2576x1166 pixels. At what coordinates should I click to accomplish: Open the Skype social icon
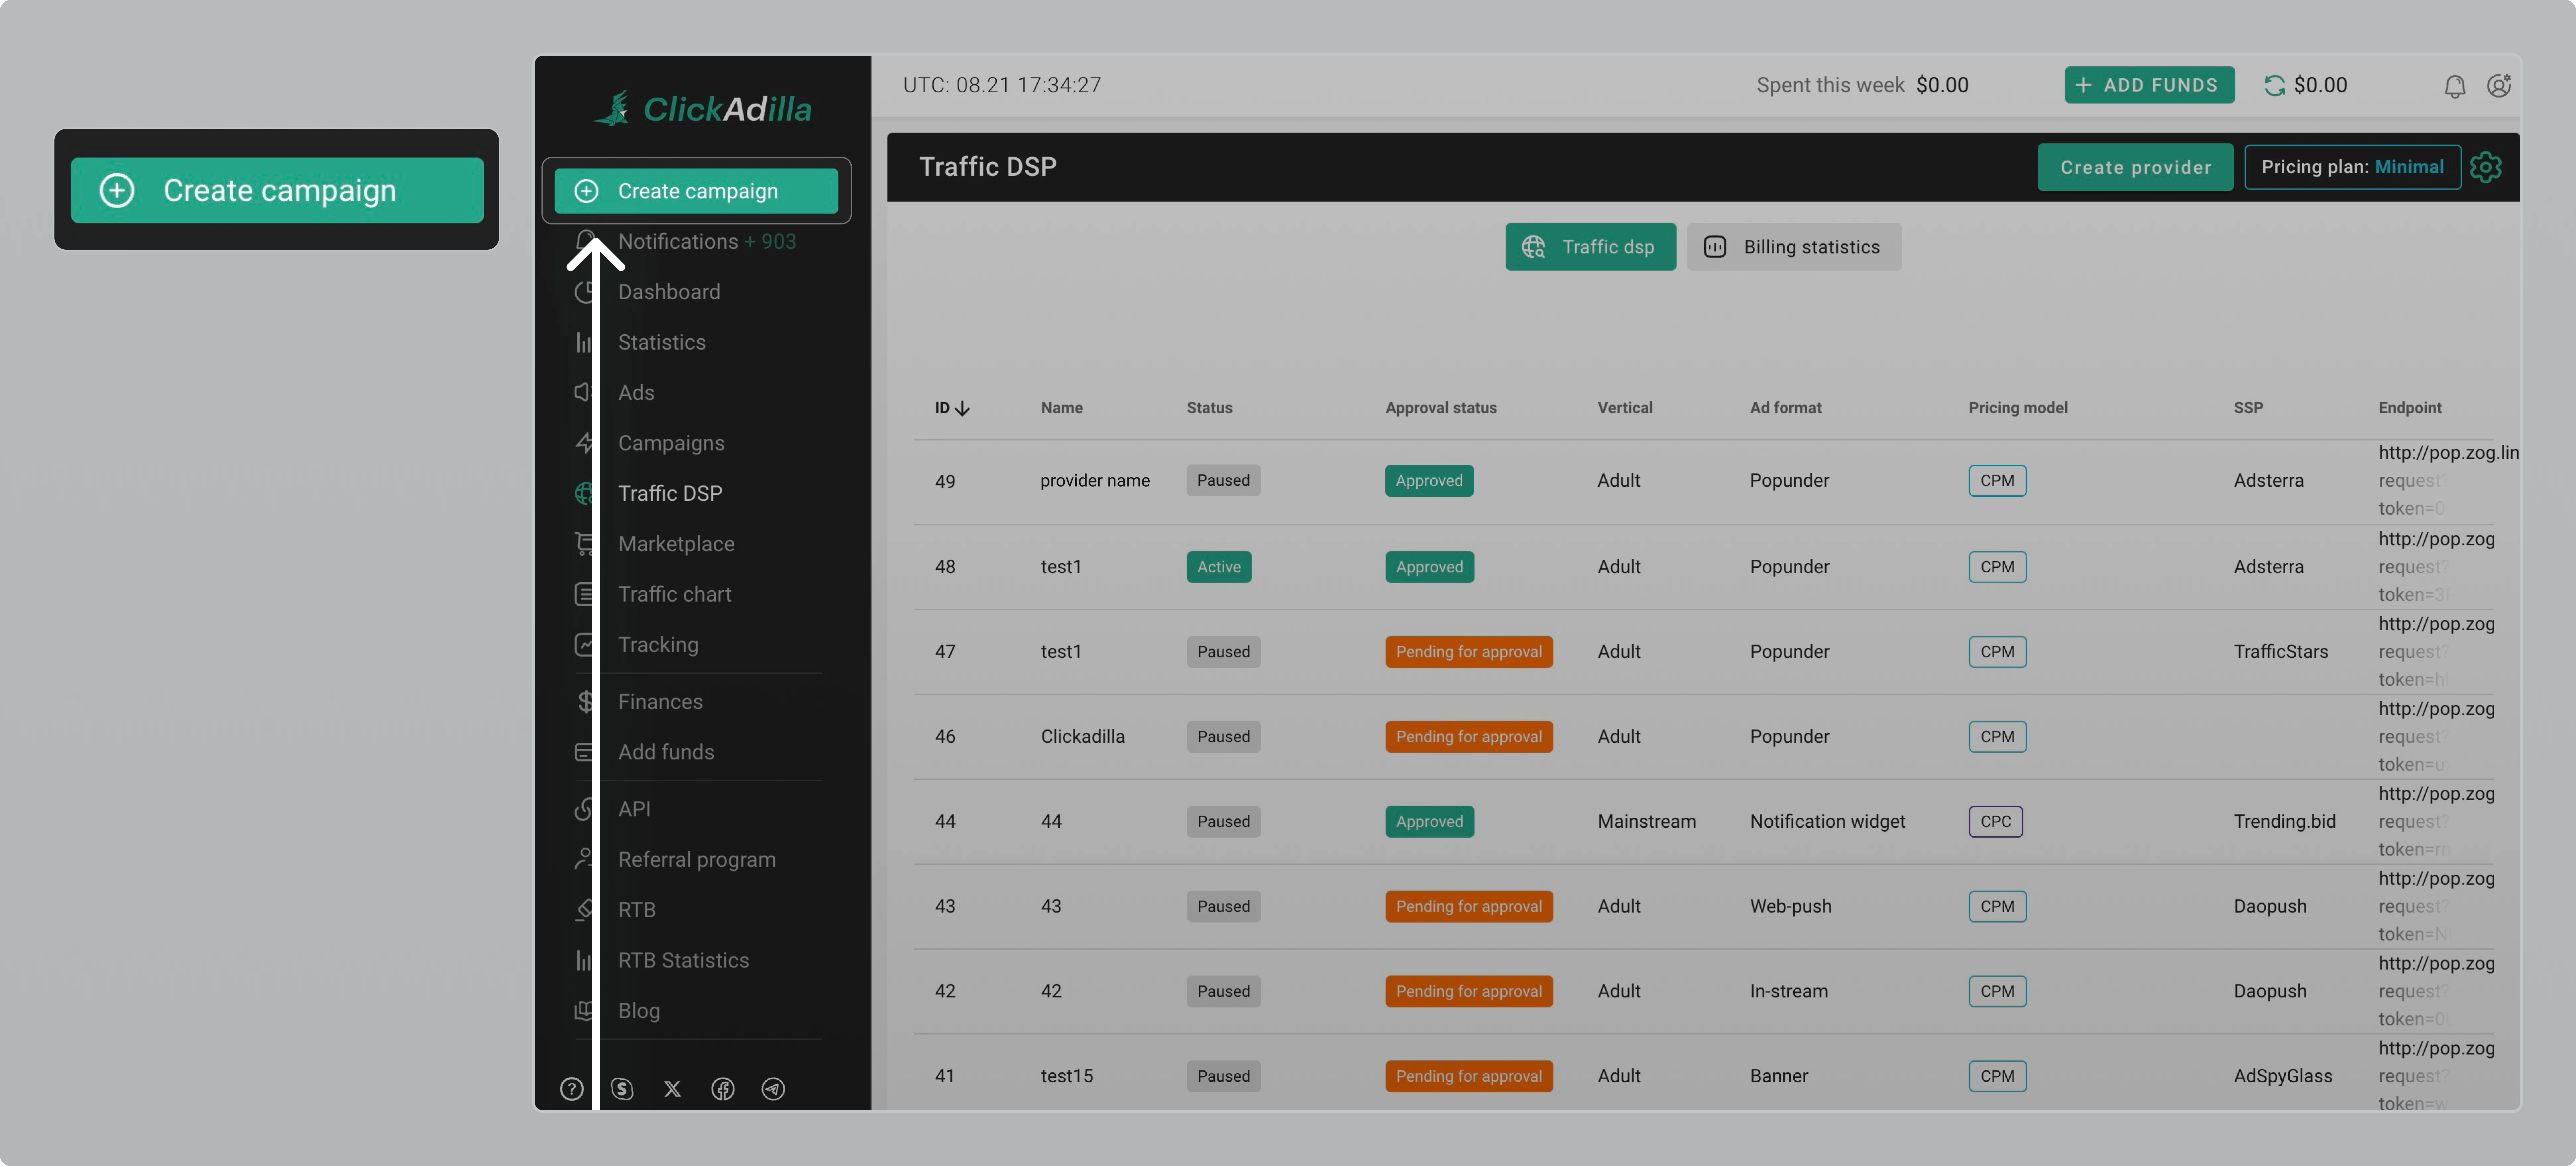(622, 1089)
